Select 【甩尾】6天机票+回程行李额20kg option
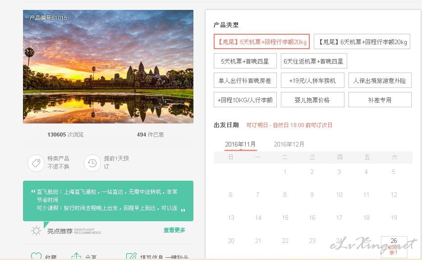This screenshot has height=260, width=422. tap(362, 41)
